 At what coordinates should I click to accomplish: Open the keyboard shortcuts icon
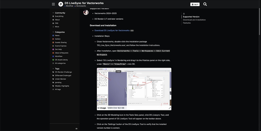(76, 128)
